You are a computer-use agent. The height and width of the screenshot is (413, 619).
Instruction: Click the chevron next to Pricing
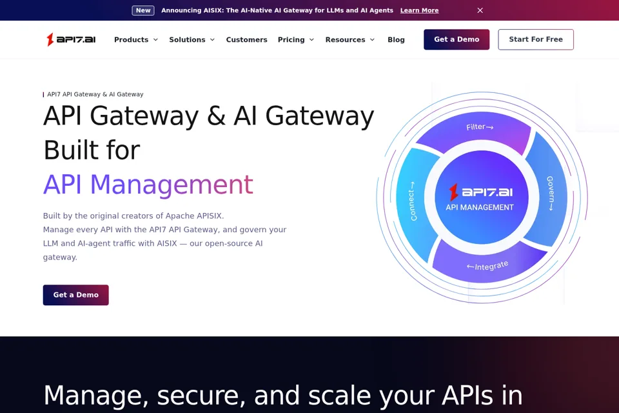click(311, 39)
